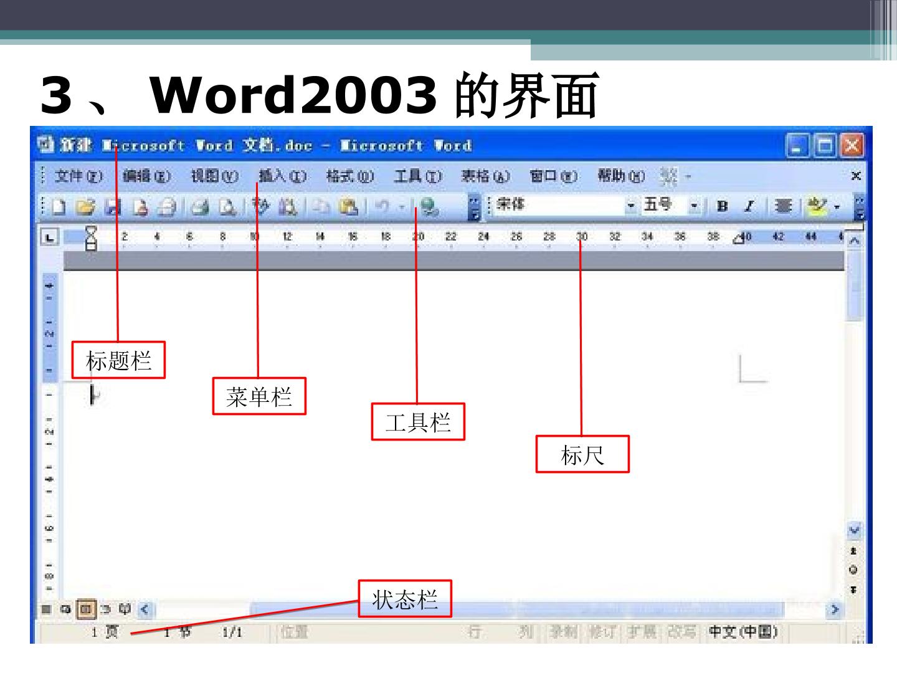Open the 帮助 menu
Screen dimensions: 897x673
[x=622, y=176]
